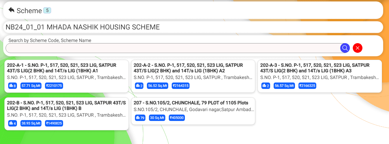This screenshot has width=389, height=144.
Task: Click the Godavari nagar address on card 207
Action: (194, 110)
